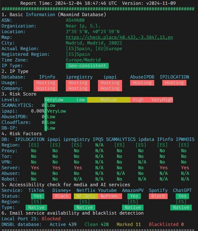
Task: Open the check.place map link
Action: click(119, 37)
